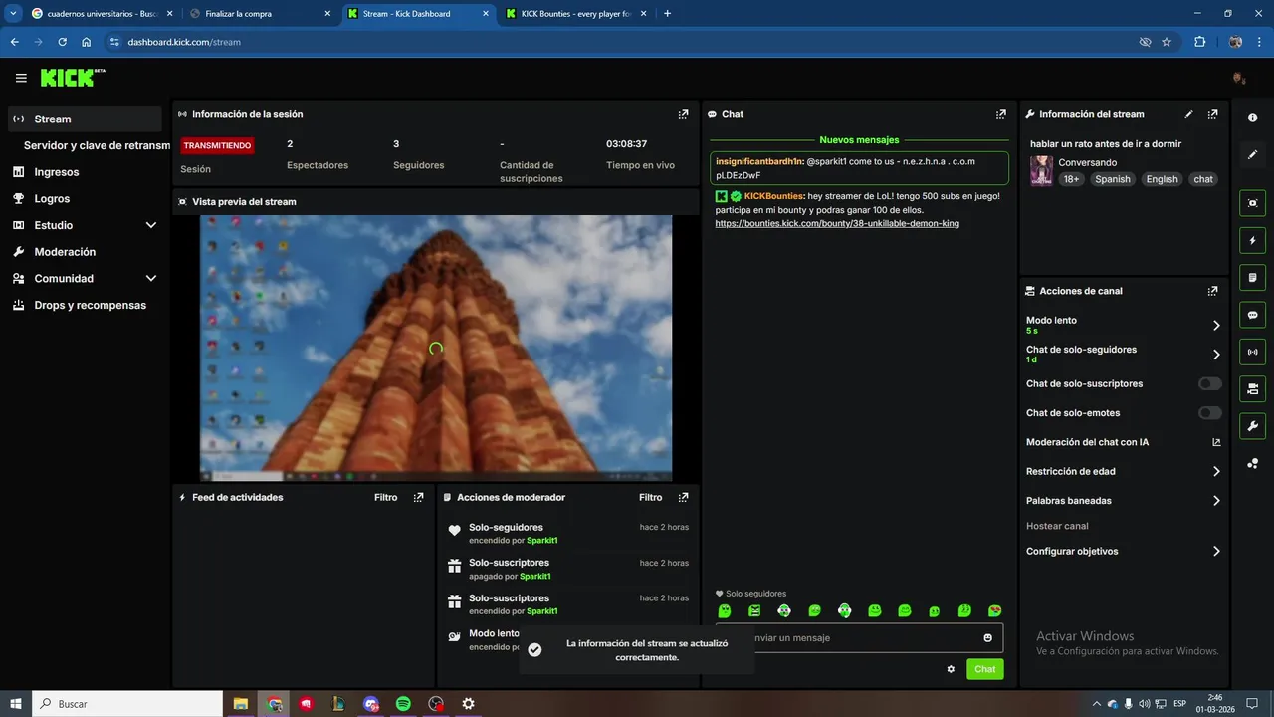1274x717 pixels.
Task: Pop out the Feed de actividades panel
Action: pyautogui.click(x=418, y=497)
